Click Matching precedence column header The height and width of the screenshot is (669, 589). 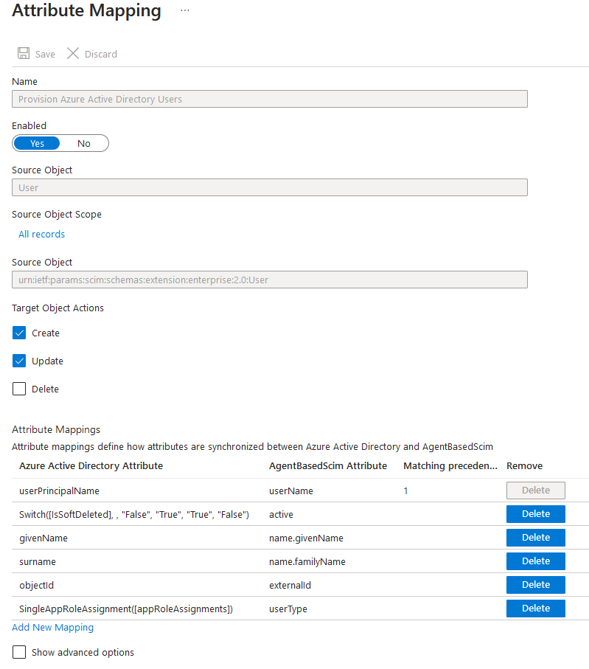(450, 466)
